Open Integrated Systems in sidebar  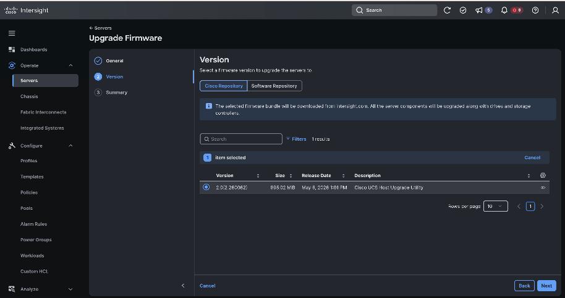[42, 128]
